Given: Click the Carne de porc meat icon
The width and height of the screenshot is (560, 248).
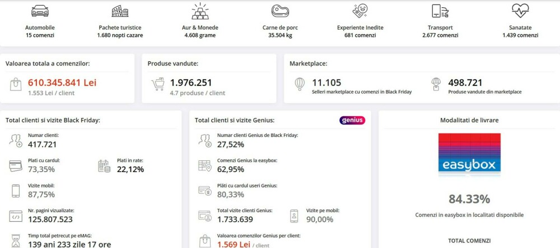Looking at the screenshot, I should pos(280,11).
